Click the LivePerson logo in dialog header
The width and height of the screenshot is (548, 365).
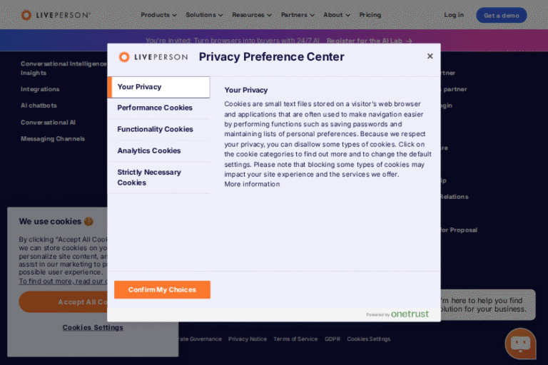(153, 57)
